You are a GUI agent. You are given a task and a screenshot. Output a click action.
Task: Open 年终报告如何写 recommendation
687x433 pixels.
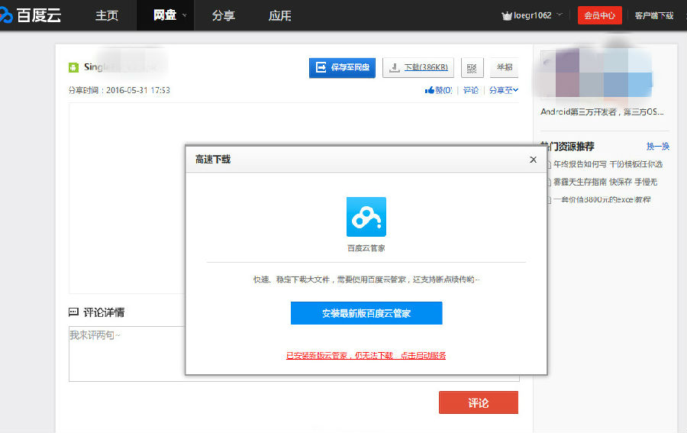coord(608,164)
